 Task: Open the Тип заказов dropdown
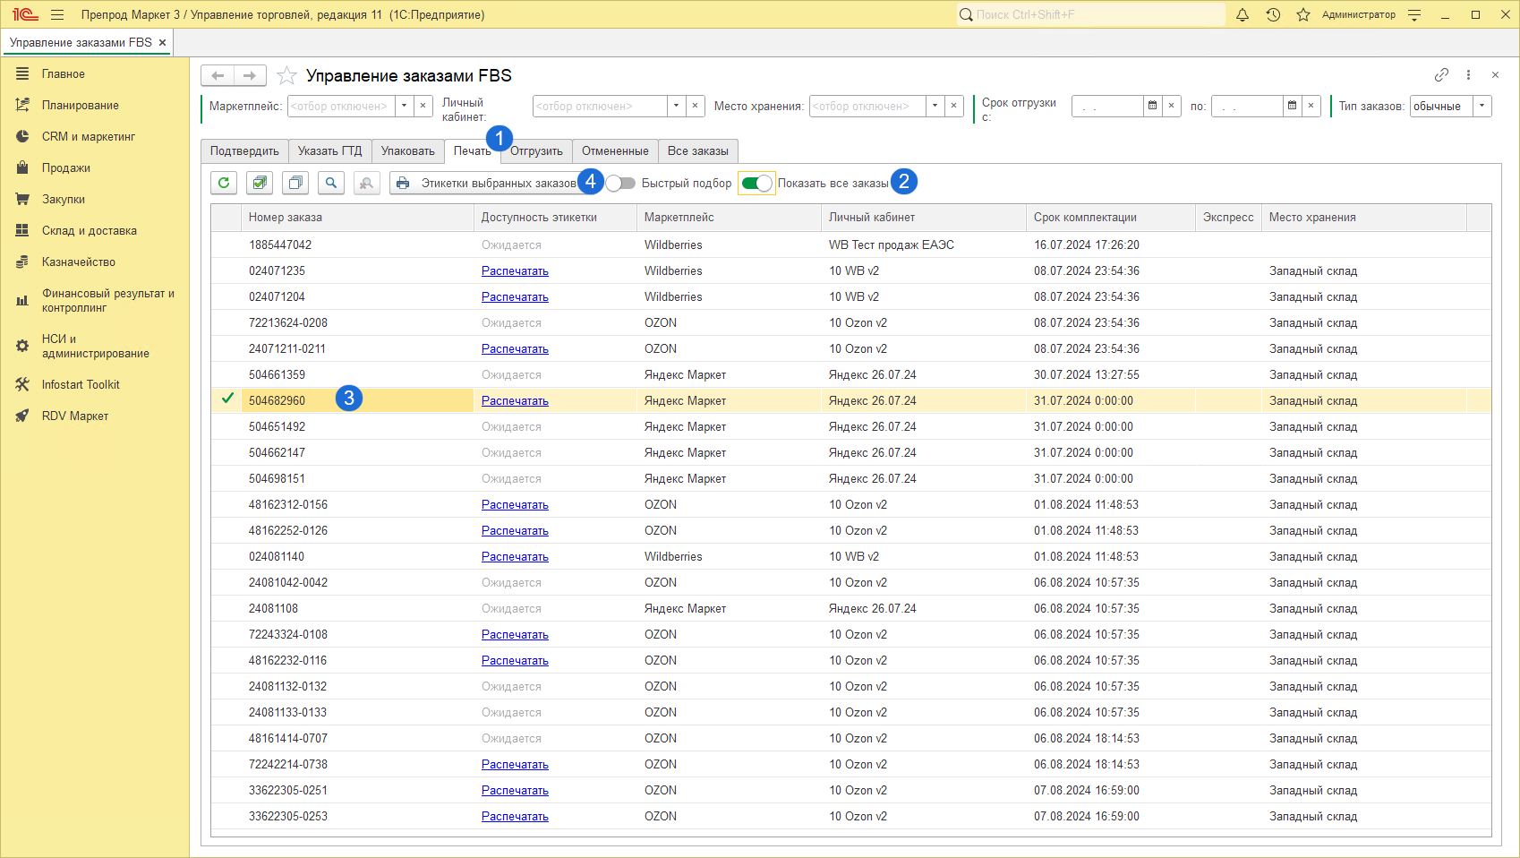pos(1482,107)
